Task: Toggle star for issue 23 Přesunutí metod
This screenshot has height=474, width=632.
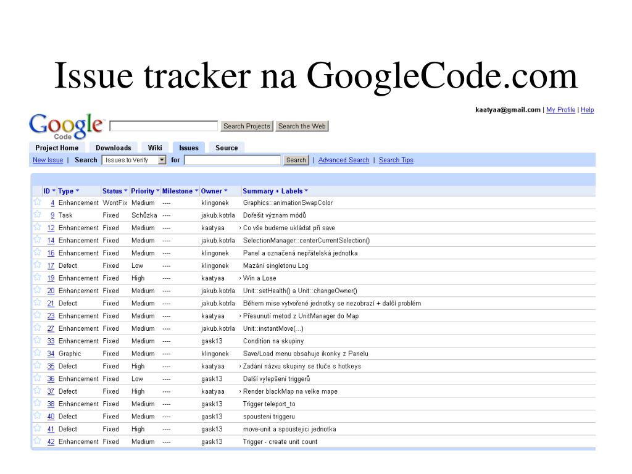Action: point(38,315)
